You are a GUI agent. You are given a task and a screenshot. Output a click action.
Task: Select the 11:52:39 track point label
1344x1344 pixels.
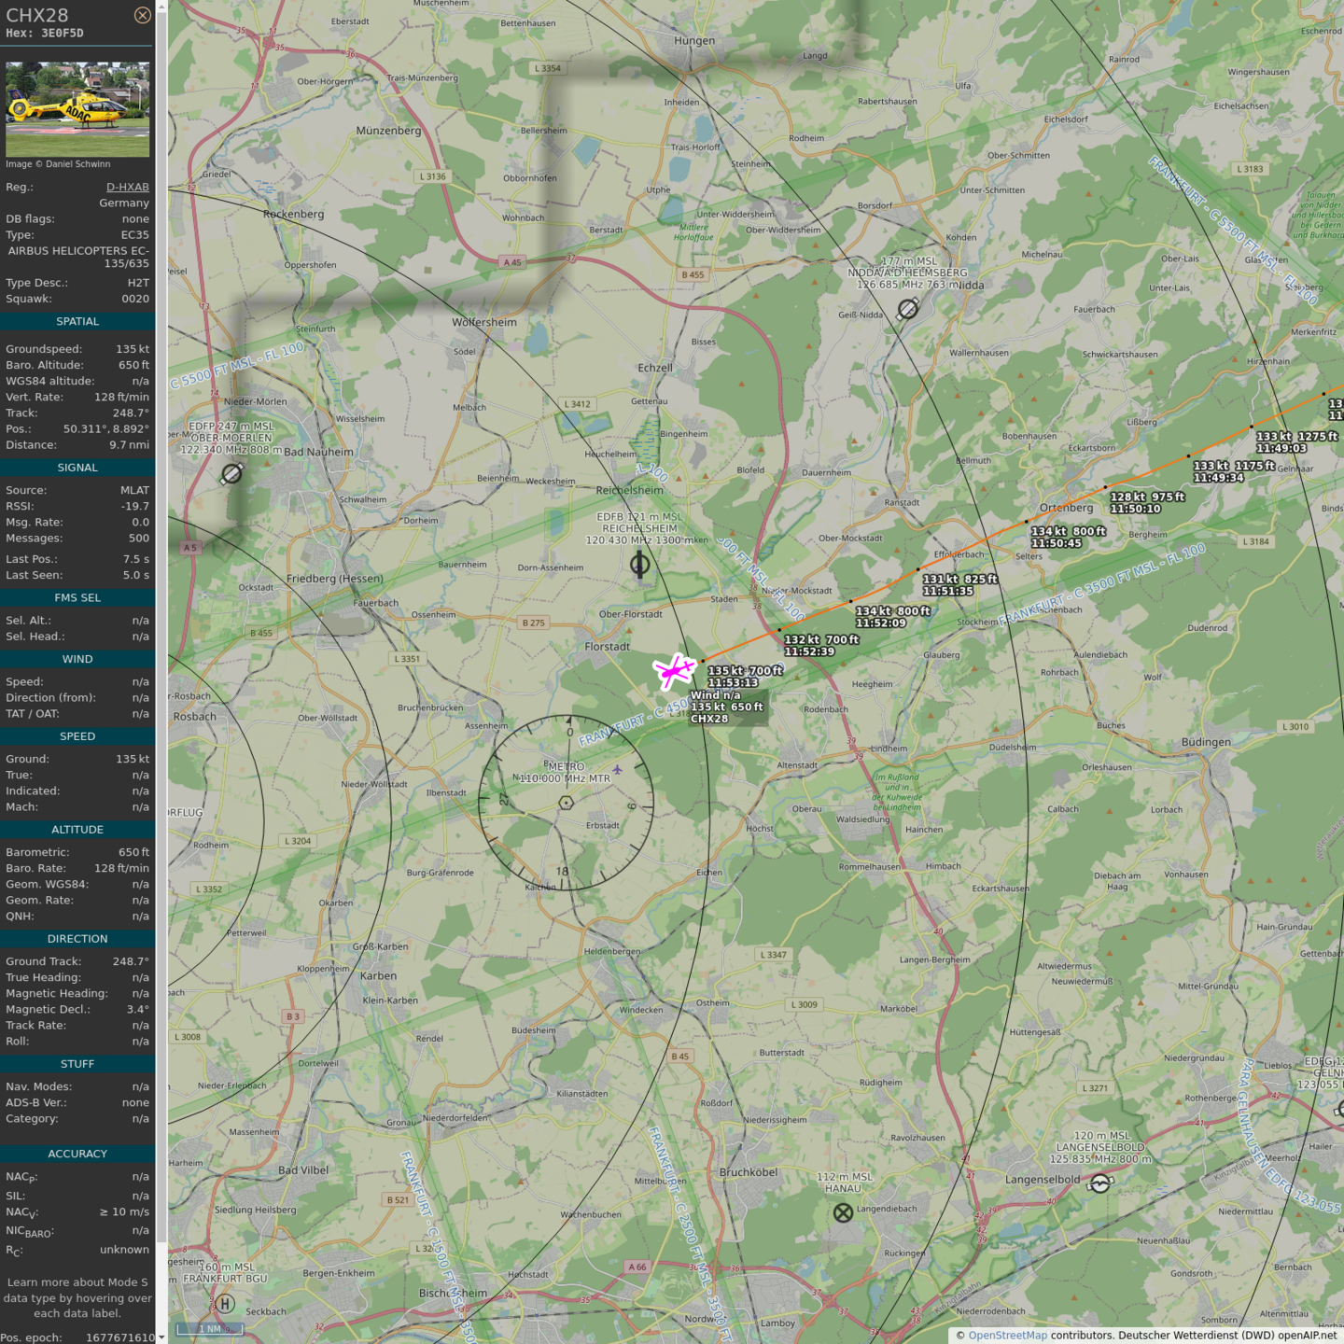tap(821, 645)
